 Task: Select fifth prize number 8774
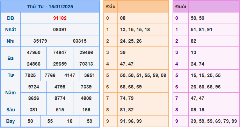click(x=60, y=98)
